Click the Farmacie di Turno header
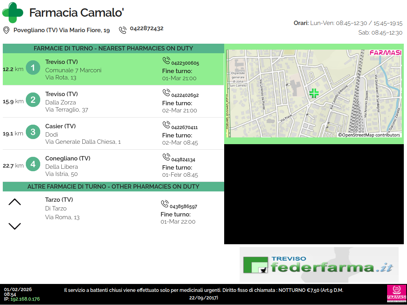The height and width of the screenshot is (305, 407). click(113, 48)
